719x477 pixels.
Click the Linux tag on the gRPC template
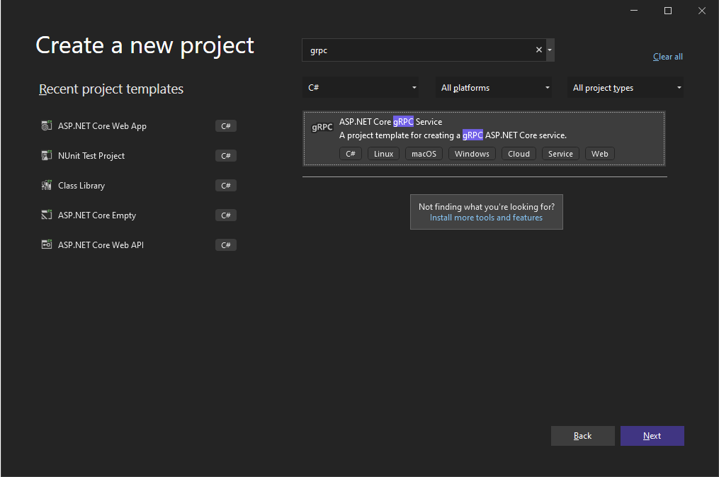tap(383, 153)
